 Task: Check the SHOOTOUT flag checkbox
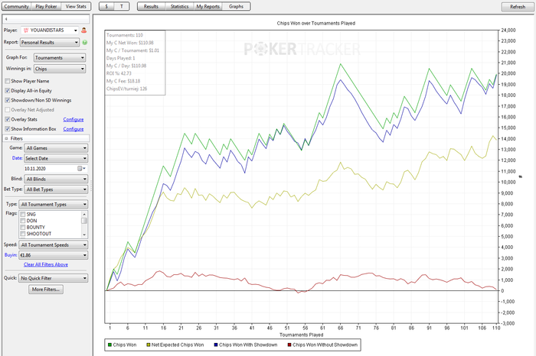click(23, 234)
